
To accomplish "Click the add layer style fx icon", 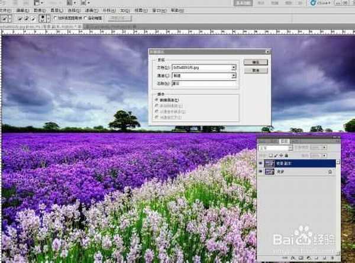I will click(x=293, y=259).
